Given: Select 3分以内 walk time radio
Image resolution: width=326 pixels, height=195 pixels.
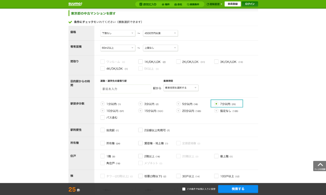Looking at the screenshot, I should point(140,104).
